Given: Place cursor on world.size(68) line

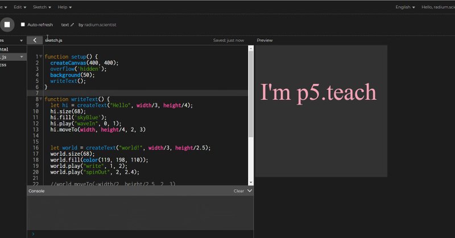Looking at the screenshot, I should click(x=72, y=154).
